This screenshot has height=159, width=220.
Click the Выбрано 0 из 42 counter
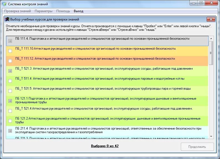105,146
